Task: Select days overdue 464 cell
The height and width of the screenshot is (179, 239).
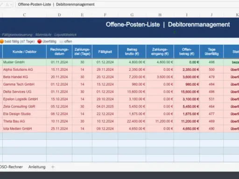Action: (211, 106)
